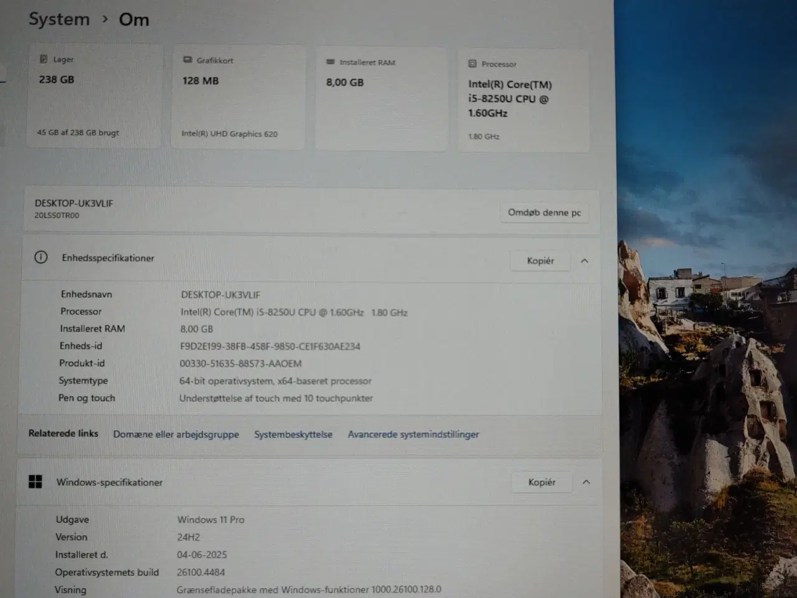Click the Enhedsspecifikationer info icon
The width and height of the screenshot is (797, 598).
(x=41, y=257)
